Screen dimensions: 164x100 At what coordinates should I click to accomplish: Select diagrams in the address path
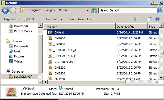click(36, 10)
